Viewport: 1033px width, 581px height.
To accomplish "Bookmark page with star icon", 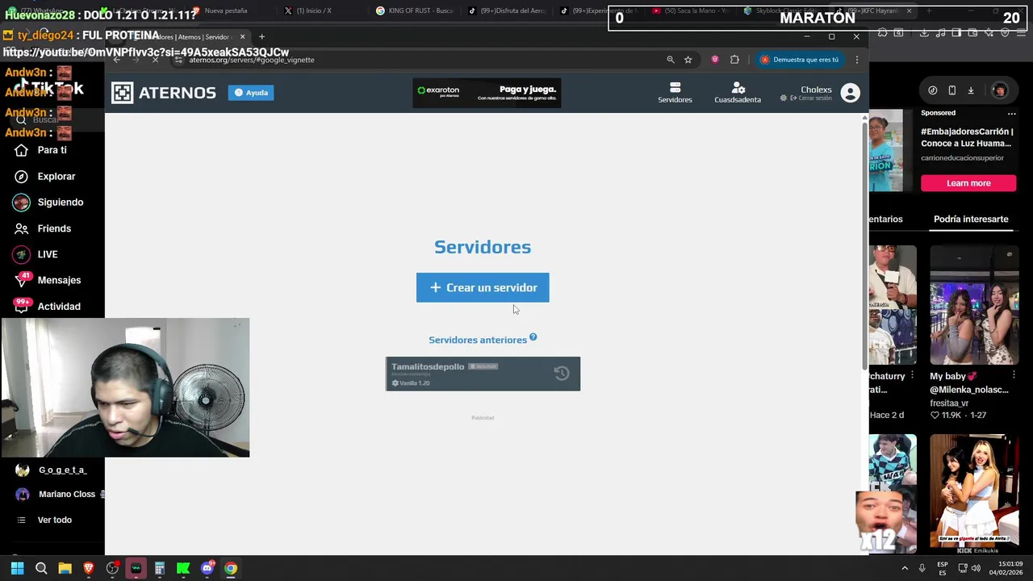I will click(688, 60).
